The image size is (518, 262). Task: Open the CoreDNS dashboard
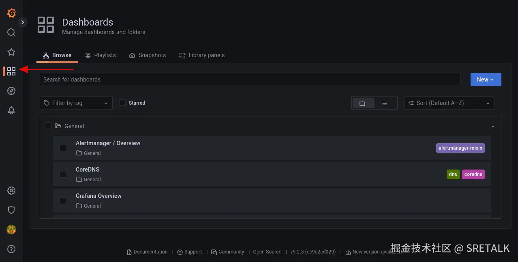tap(88, 170)
